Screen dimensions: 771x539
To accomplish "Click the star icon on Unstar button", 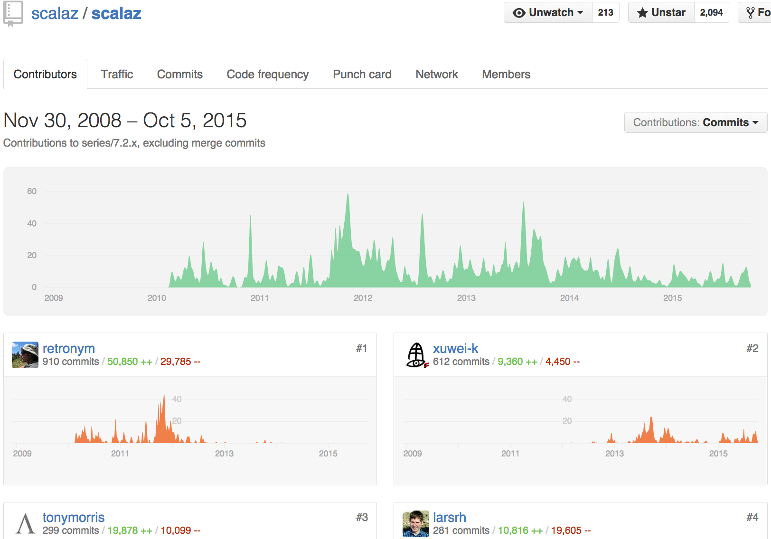I will pos(642,13).
